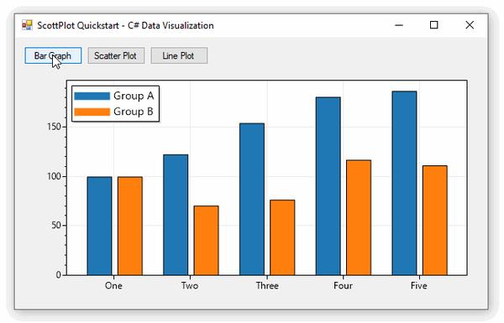504x323 pixels.
Task: Click the orange bar above Five
Action: [x=435, y=221]
